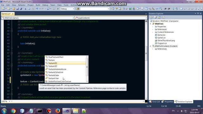This screenshot has height=114, width=203.
Task: Expand the Content References folder
Action: pos(153,32)
